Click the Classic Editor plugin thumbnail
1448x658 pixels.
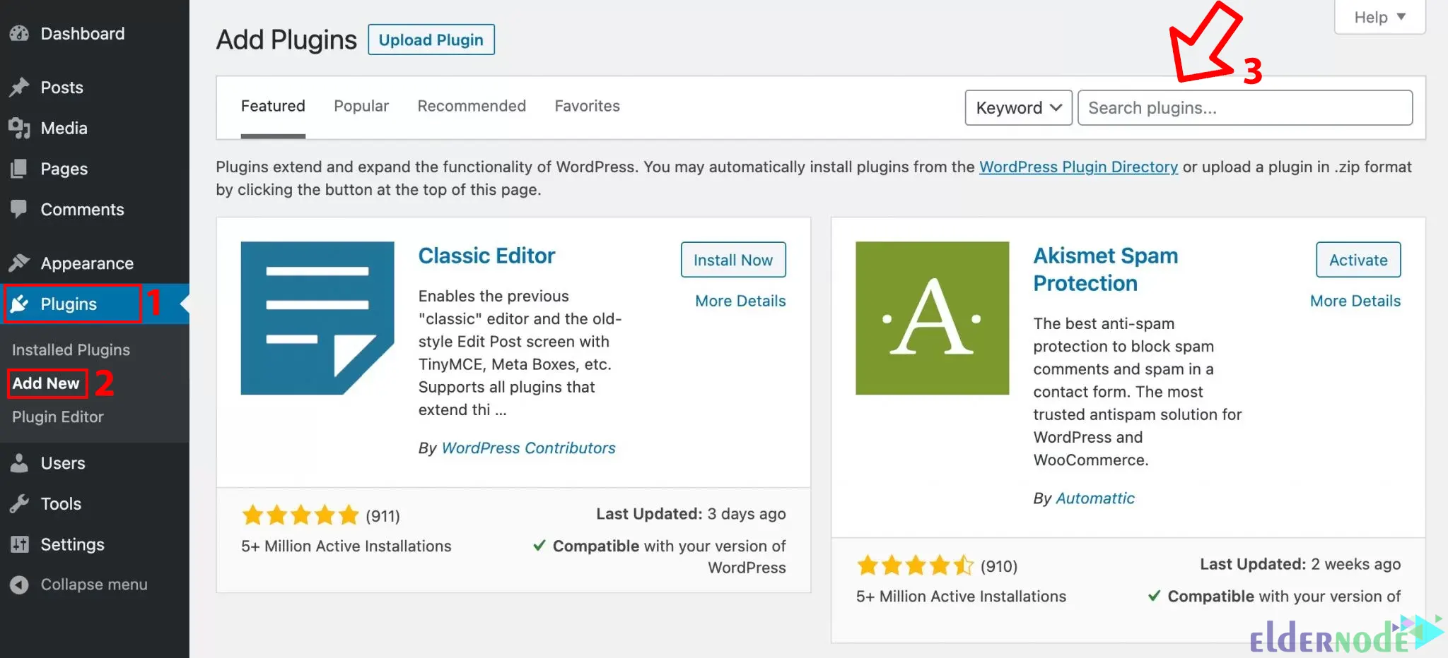click(x=317, y=318)
